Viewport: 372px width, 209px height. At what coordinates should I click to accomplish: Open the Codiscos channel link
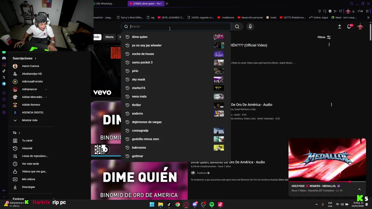pyautogui.click(x=201, y=173)
